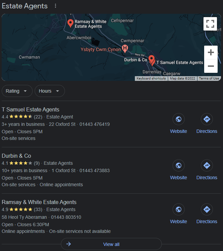Open the Durbin & Co listing title
223x251 pixels.
(16, 156)
